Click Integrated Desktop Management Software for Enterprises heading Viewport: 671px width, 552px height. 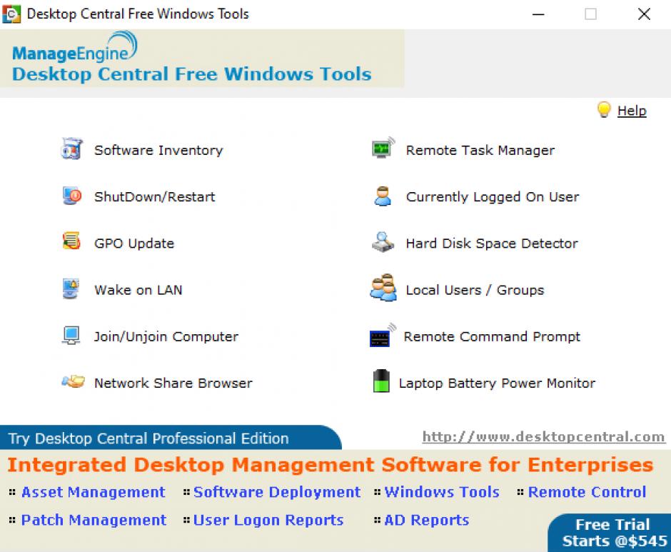coord(331,465)
